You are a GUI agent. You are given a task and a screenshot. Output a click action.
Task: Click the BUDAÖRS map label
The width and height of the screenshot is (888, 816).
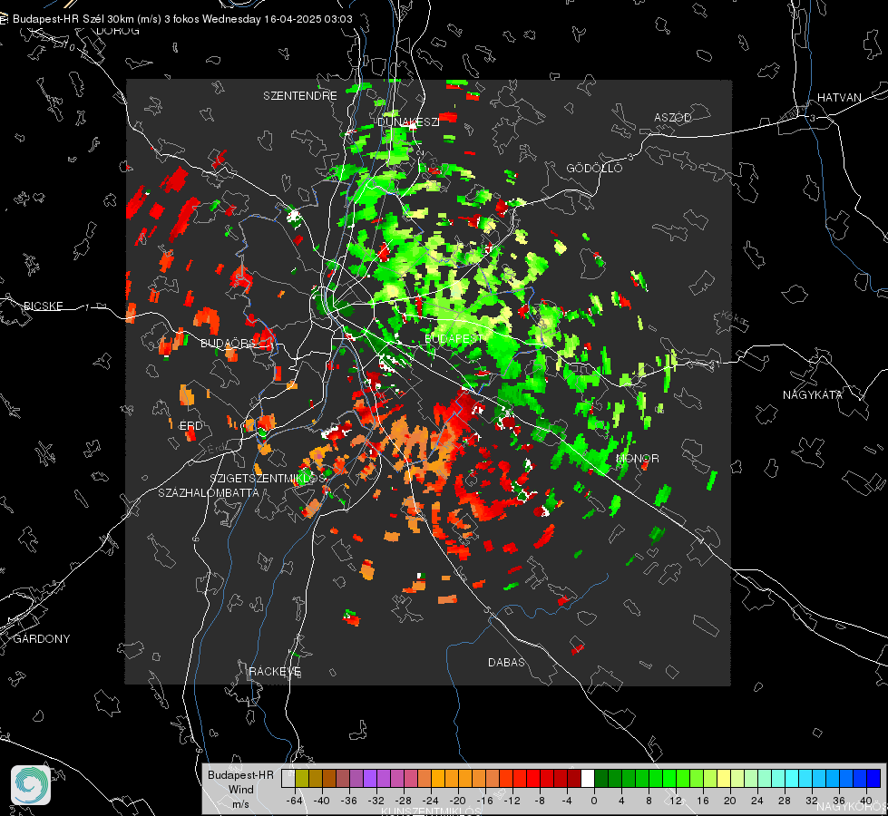(x=228, y=344)
